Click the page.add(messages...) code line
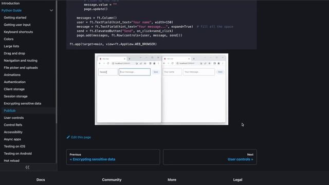The image size is (329, 185). [x=130, y=35]
